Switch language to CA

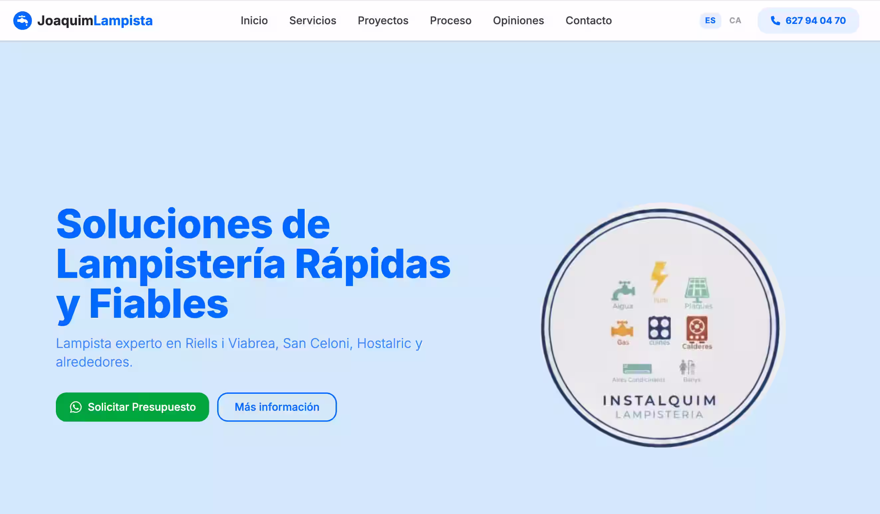click(x=735, y=21)
